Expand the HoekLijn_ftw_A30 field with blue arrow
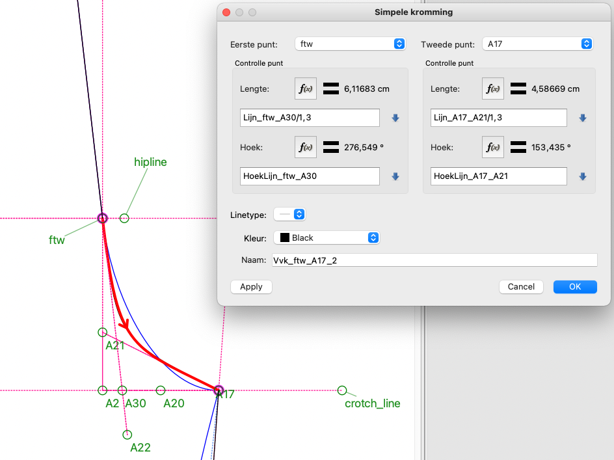 coord(395,176)
